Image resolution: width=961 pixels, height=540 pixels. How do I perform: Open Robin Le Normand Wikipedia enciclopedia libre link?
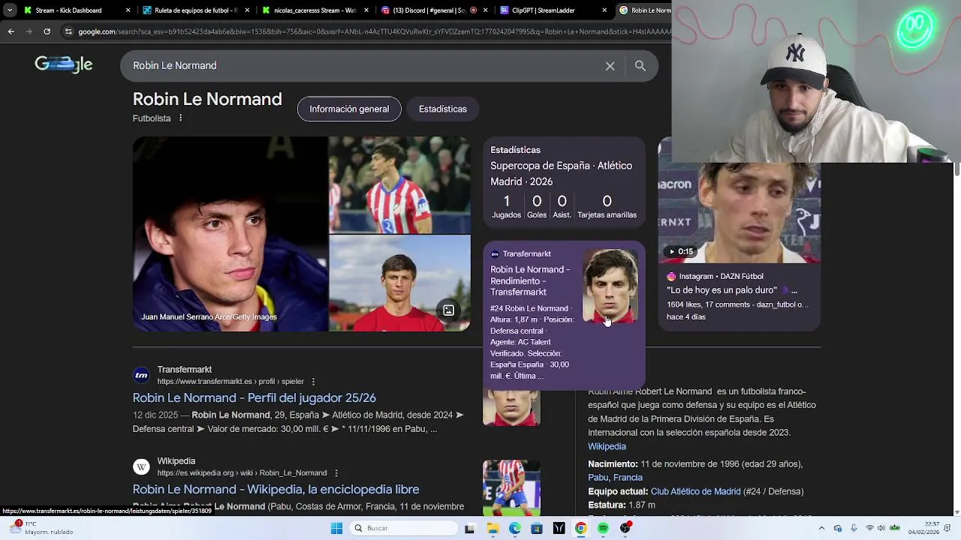click(276, 489)
